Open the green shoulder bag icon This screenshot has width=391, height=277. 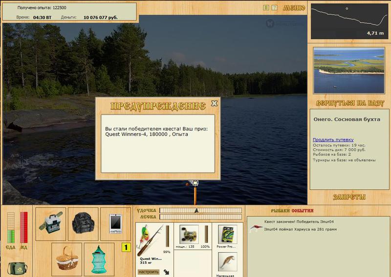18,268
